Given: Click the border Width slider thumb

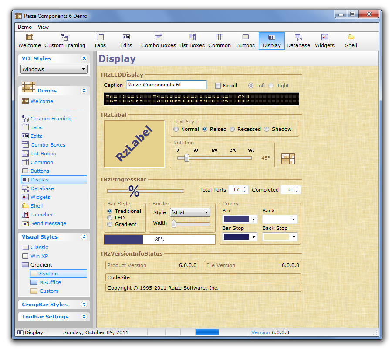Looking at the screenshot, I should click(x=174, y=223).
